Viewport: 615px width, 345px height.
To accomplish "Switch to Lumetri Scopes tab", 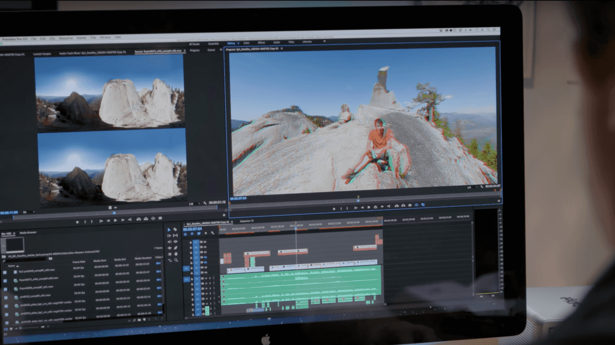I will (x=42, y=54).
